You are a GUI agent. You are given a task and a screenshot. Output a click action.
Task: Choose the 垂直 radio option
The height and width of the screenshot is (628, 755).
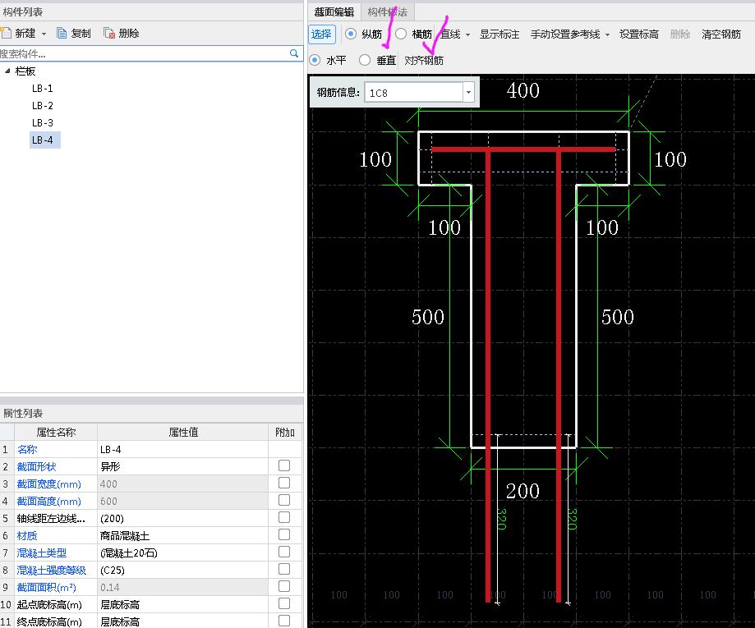[365, 60]
